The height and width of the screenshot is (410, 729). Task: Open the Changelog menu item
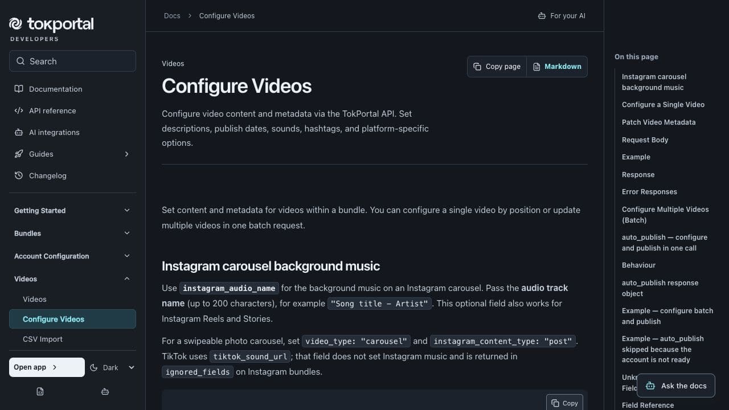[72, 175]
